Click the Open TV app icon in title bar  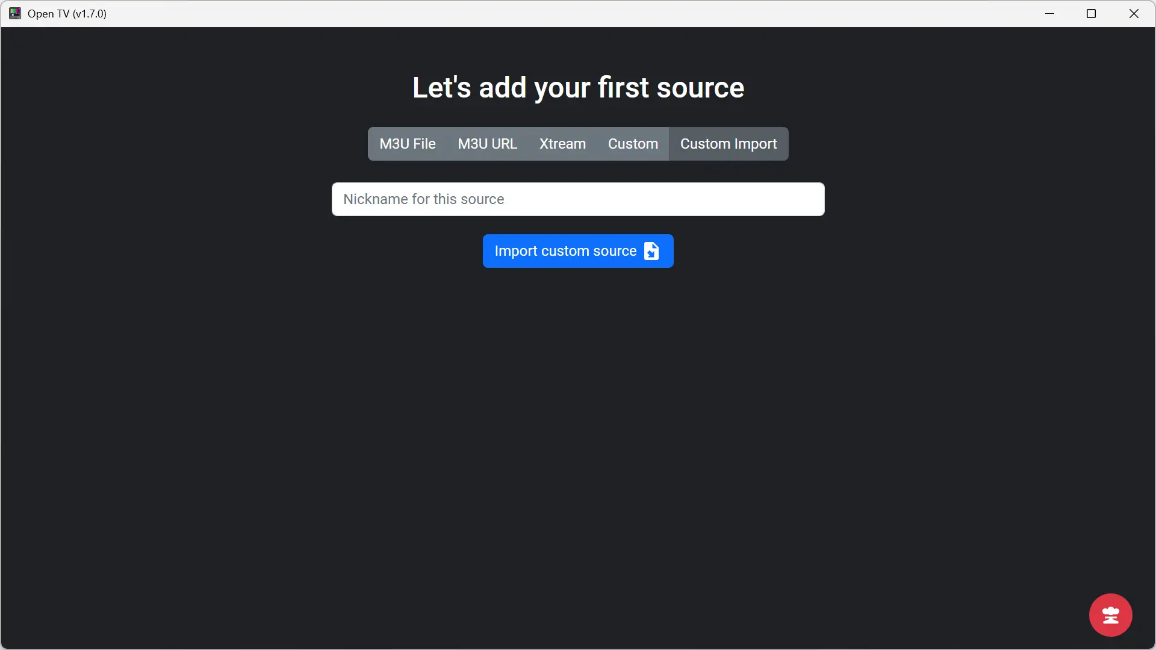(15, 13)
